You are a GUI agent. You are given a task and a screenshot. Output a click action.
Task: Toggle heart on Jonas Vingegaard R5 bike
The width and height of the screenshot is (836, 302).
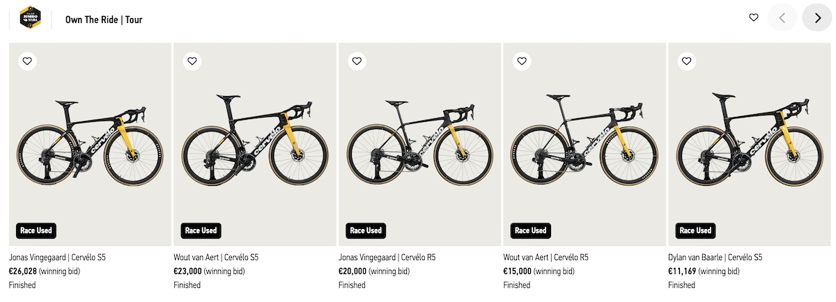[x=357, y=61]
